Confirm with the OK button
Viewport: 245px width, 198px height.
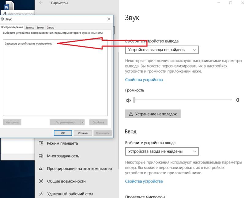click(x=63, y=133)
